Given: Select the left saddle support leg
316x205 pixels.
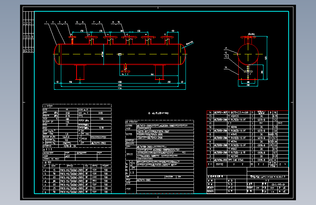Looking at the screenshot, I should [80, 72].
